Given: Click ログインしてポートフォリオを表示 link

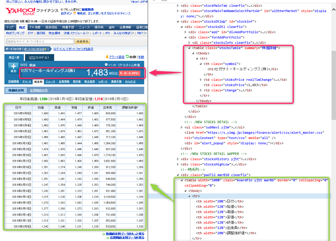Looking at the screenshot, I should 73,49.
